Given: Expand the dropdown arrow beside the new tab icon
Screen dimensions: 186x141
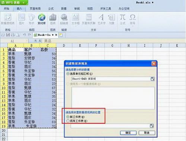Looking at the screenshot, I should click(x=64, y=35).
